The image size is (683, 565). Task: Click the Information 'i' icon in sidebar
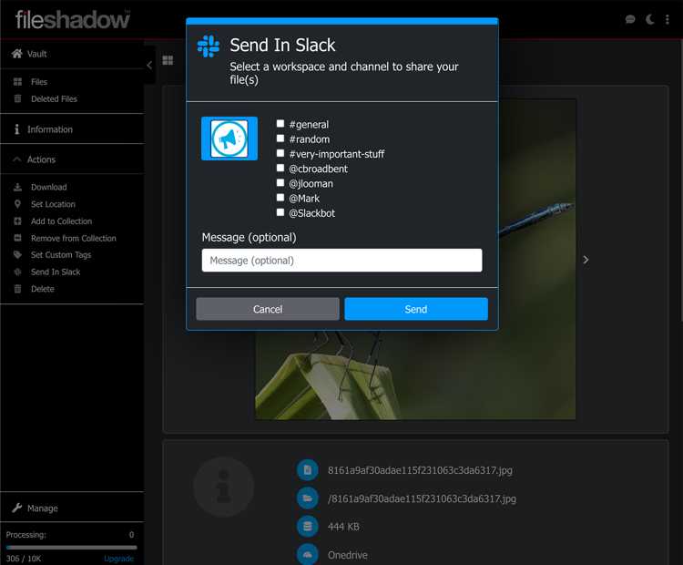[x=17, y=129]
